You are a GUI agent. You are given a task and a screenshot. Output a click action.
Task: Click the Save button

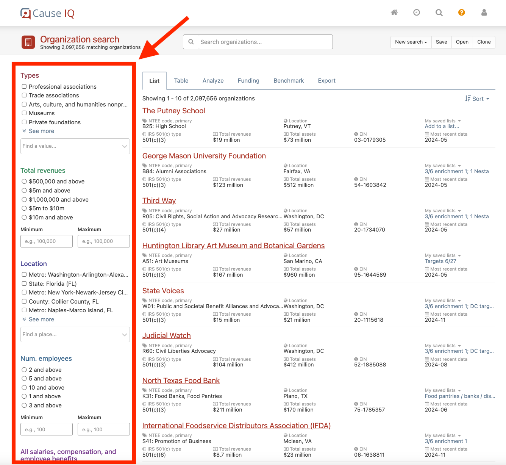pyautogui.click(x=441, y=42)
